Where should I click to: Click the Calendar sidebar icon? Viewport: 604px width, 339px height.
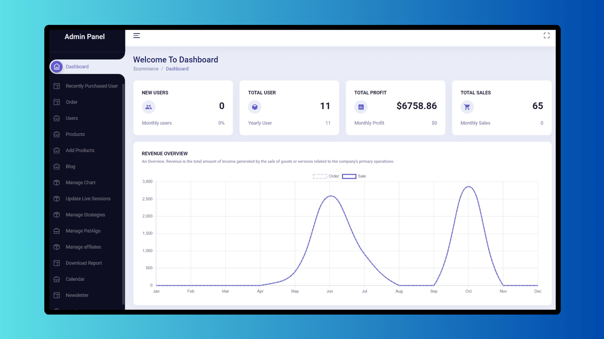click(57, 279)
